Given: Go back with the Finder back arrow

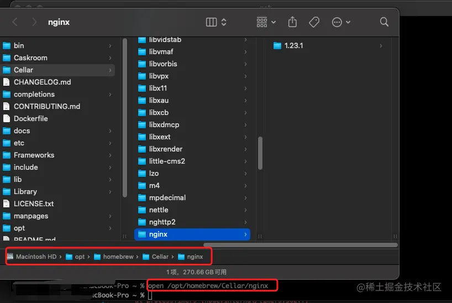Looking at the screenshot, I should tap(15, 22).
